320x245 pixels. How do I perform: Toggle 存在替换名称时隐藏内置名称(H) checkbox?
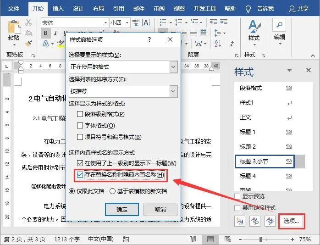coord(80,174)
